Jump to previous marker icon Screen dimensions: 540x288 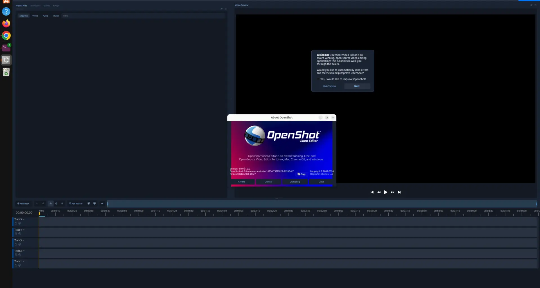(x=89, y=203)
